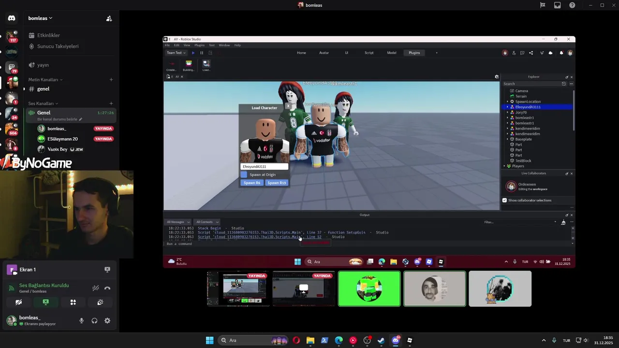Open Steam from the Windows taskbar
Viewport: 619px width, 348px height.
point(381,340)
